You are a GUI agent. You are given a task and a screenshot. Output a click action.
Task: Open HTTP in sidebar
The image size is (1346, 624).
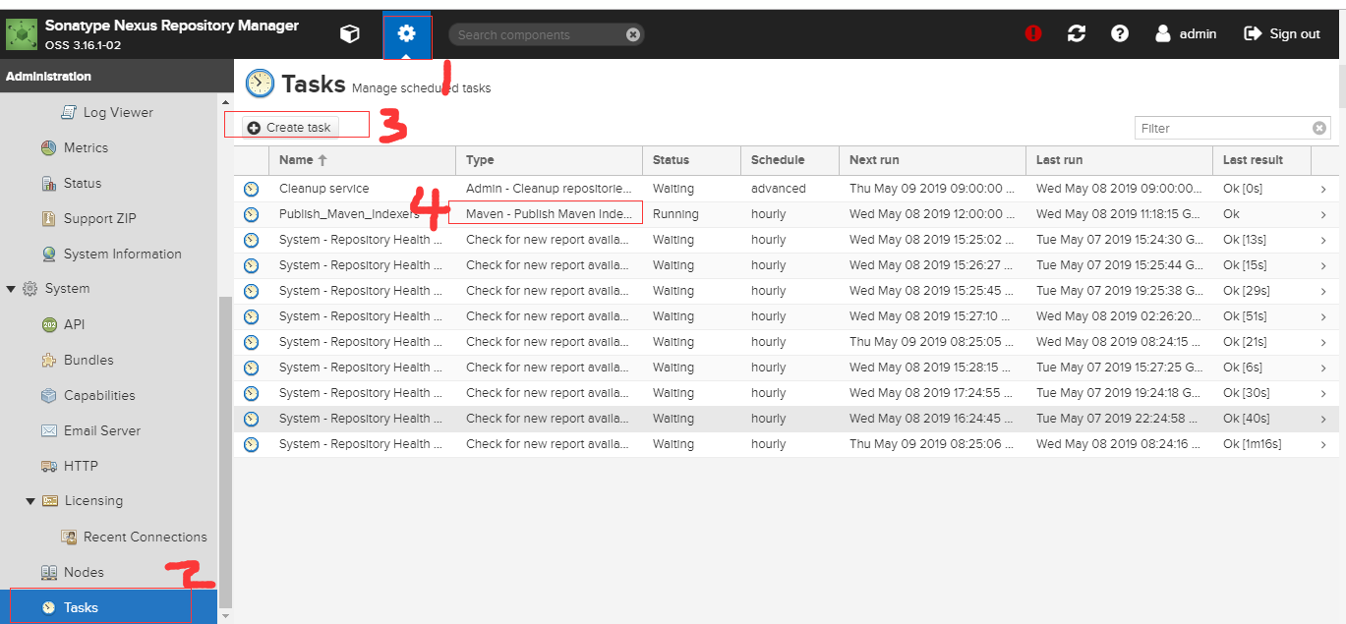coord(81,466)
